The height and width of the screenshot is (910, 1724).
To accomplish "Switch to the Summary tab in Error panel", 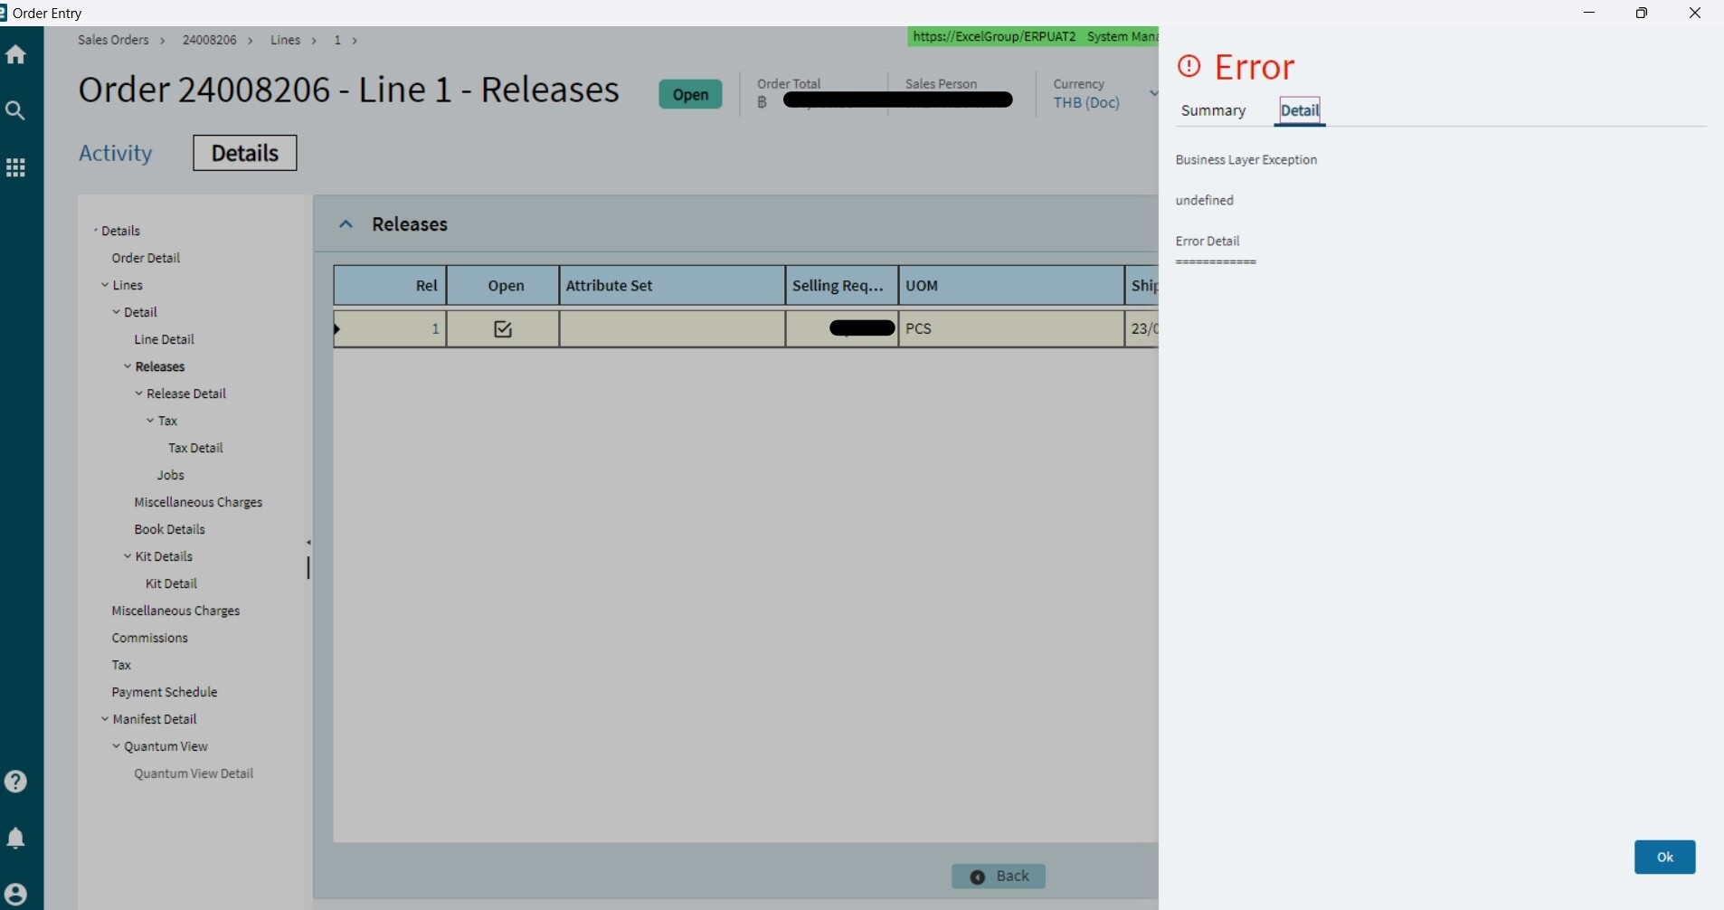I will point(1213,109).
